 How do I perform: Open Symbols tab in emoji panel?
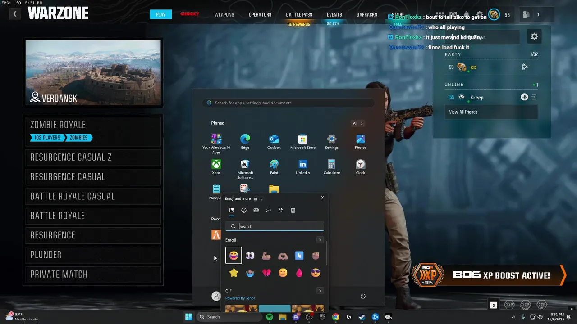click(x=280, y=210)
